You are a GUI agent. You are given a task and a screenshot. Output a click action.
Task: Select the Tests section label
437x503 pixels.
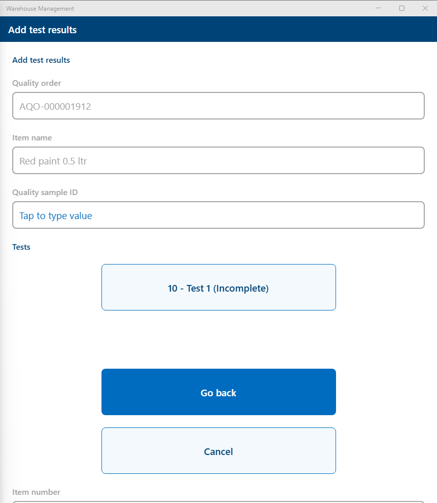click(21, 247)
